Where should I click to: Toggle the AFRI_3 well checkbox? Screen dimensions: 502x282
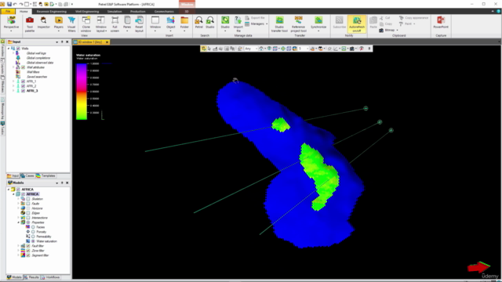tap(23, 91)
